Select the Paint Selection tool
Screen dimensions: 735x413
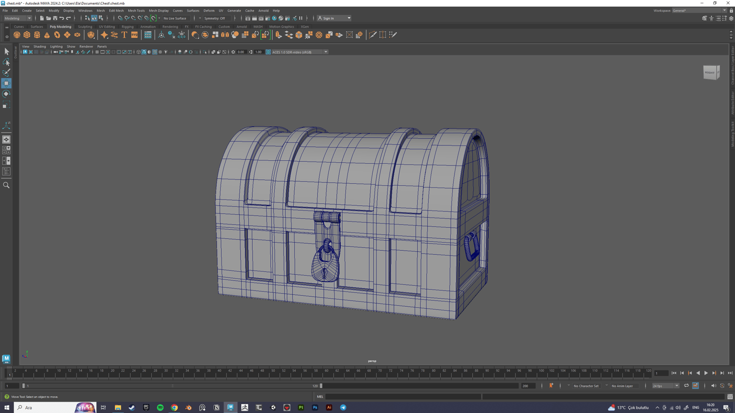6,73
